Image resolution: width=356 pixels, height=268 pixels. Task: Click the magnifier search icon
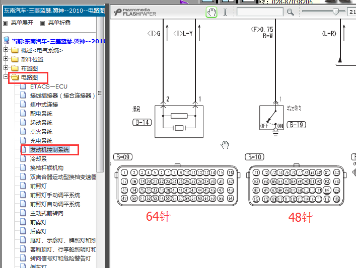click(290, 12)
